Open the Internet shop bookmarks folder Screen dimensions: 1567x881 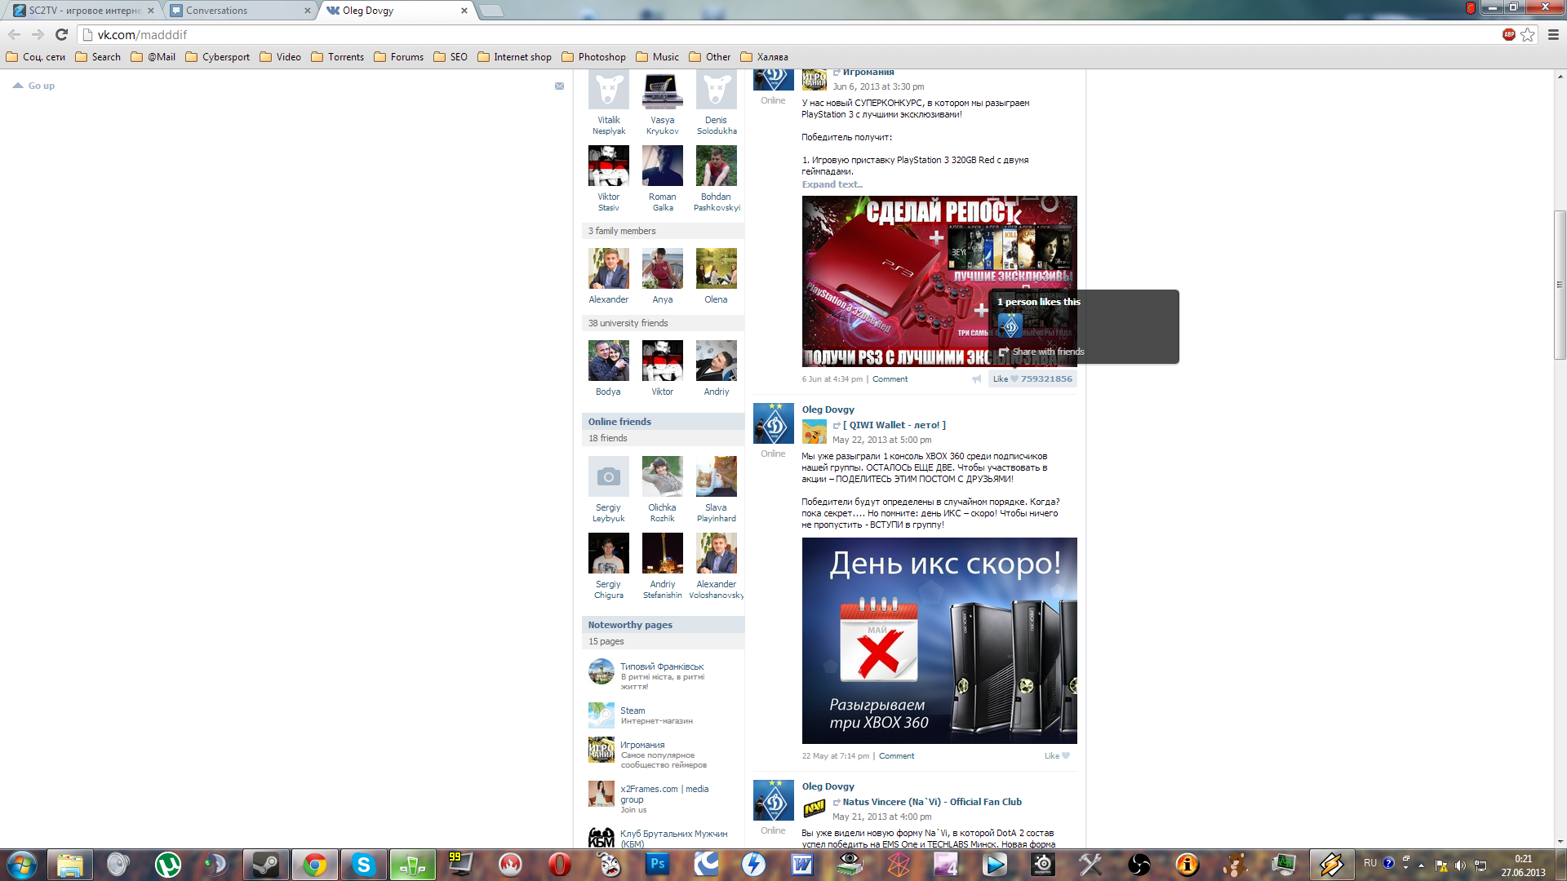pos(514,57)
